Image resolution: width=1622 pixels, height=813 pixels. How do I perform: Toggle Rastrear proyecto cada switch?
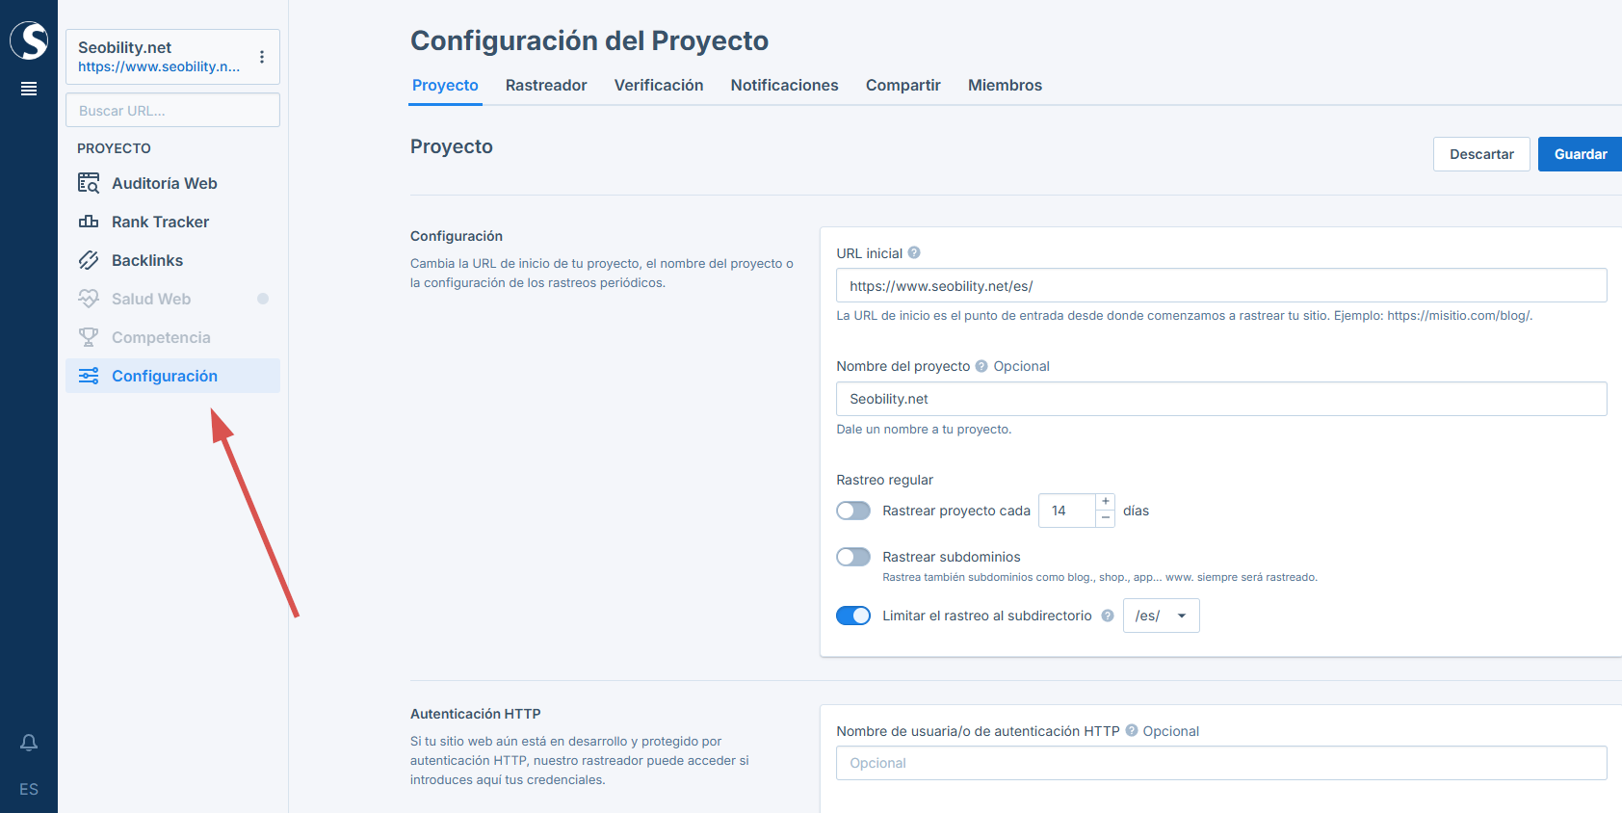pyautogui.click(x=853, y=511)
